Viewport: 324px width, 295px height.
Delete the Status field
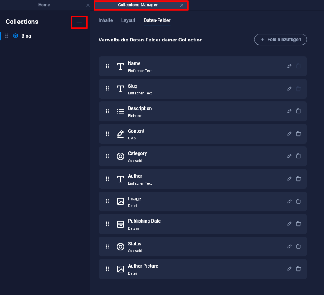tap(298, 246)
